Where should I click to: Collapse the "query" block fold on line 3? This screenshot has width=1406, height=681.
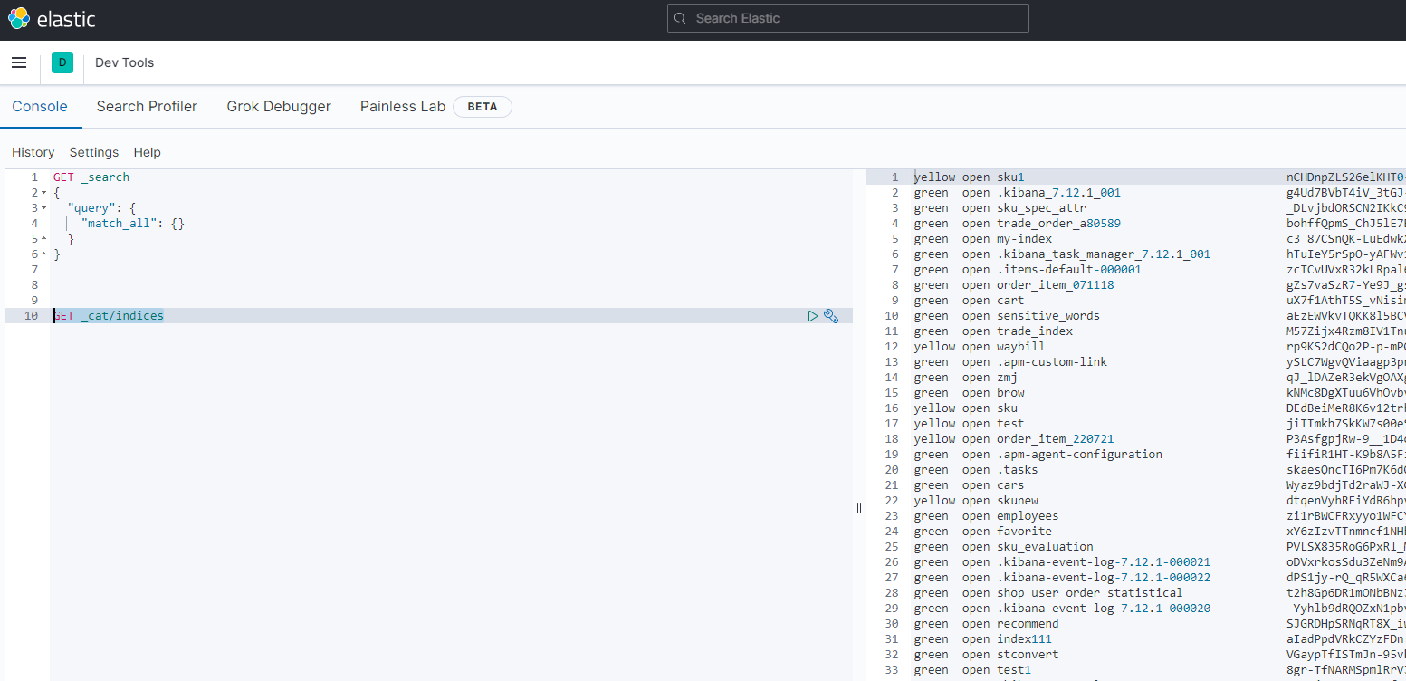44,208
